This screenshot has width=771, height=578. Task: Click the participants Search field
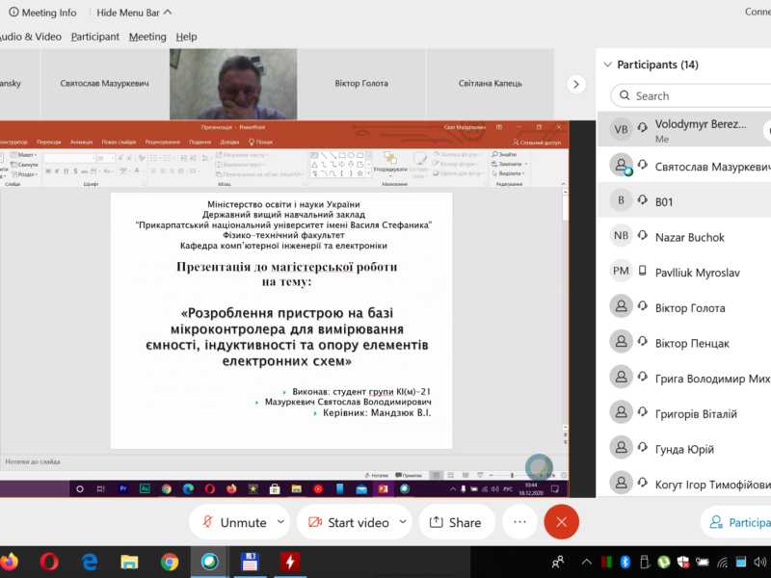[689, 95]
